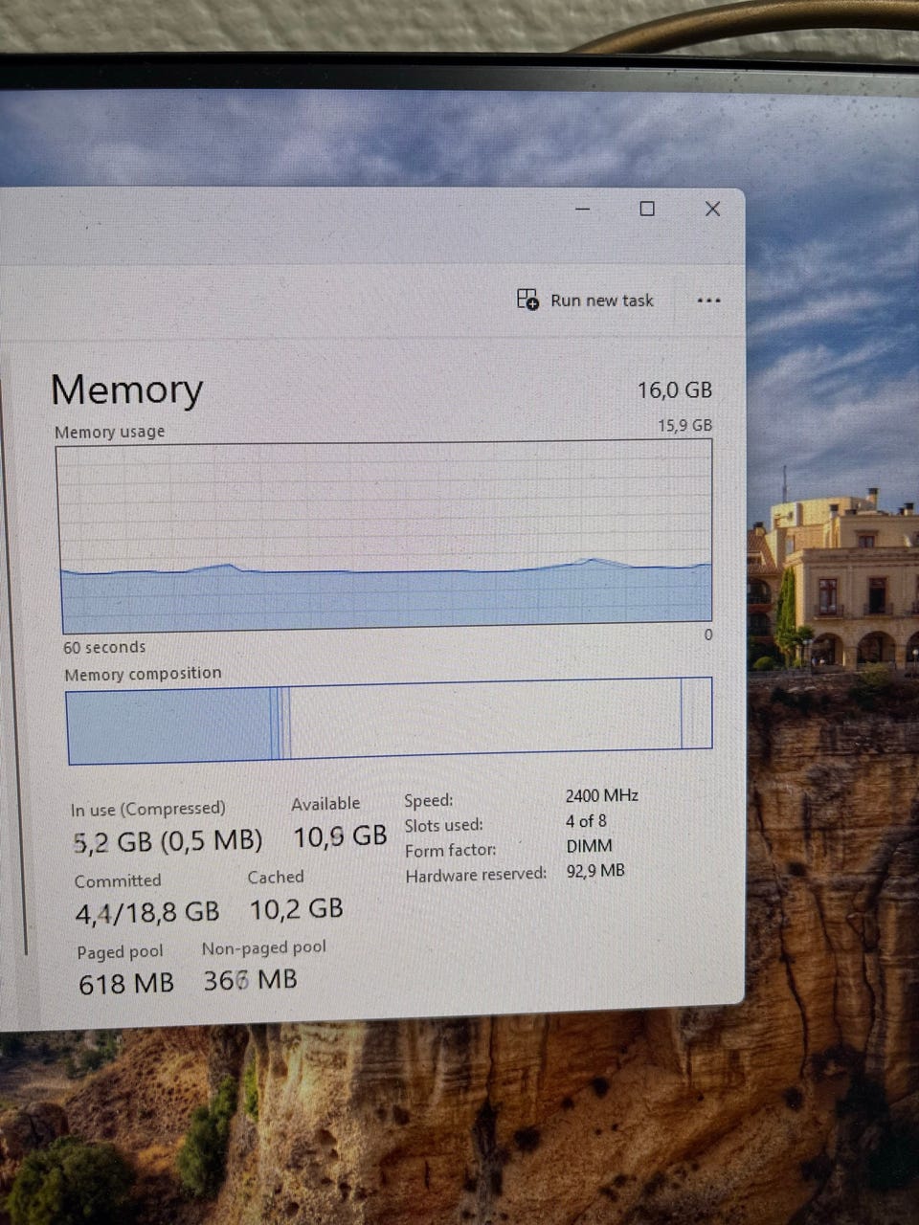Select the Memory heading text
This screenshot has height=1225, width=919.
(126, 390)
